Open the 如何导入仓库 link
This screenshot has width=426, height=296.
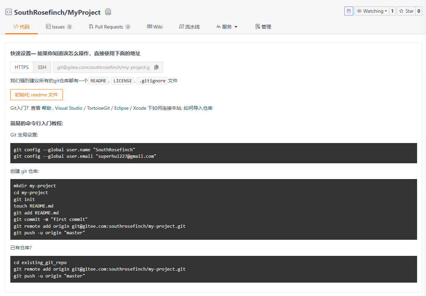click(198, 108)
